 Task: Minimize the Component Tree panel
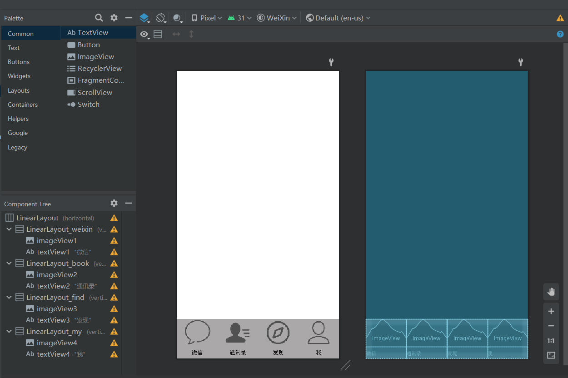129,203
